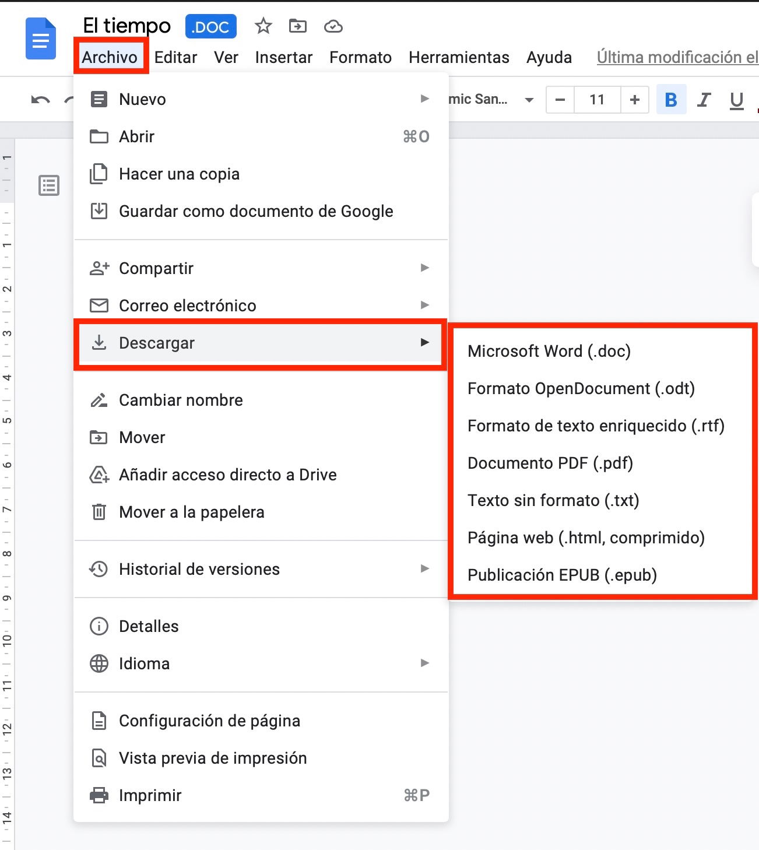The height and width of the screenshot is (850, 759).
Task: Download as Texto sin formato (.txt)
Action: coord(603,500)
